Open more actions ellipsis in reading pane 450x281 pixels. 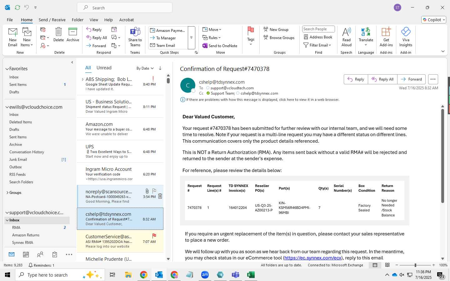click(433, 79)
